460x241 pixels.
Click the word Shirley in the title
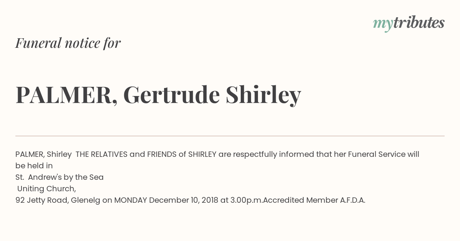tap(263, 95)
